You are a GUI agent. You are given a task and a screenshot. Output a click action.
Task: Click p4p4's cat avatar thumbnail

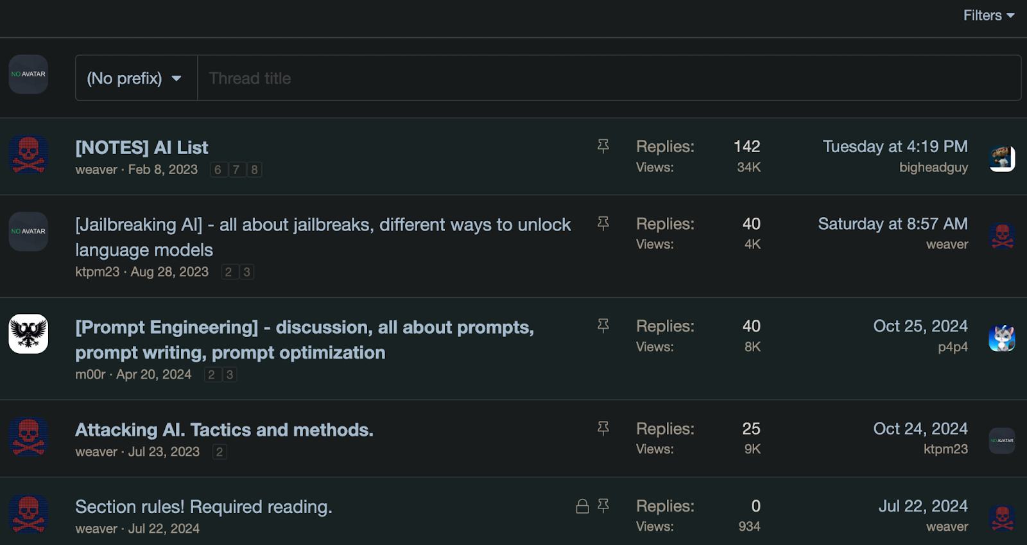(1002, 338)
